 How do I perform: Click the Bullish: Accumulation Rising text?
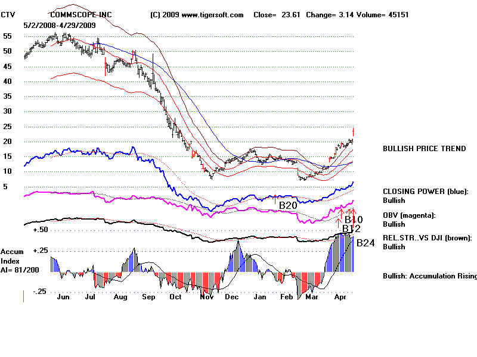(430, 276)
